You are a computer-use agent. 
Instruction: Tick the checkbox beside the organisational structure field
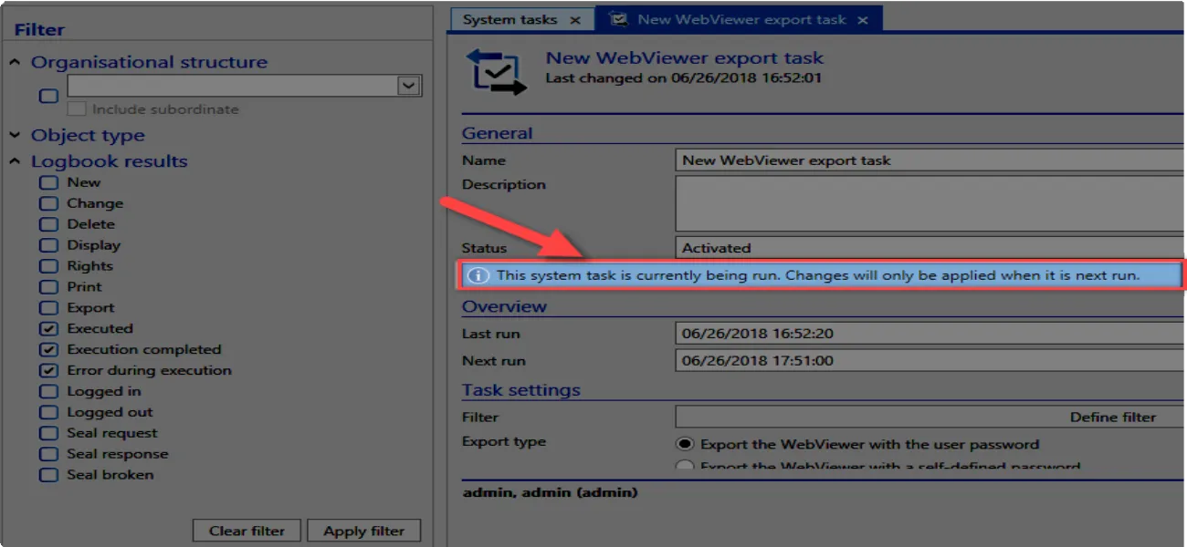click(x=48, y=96)
